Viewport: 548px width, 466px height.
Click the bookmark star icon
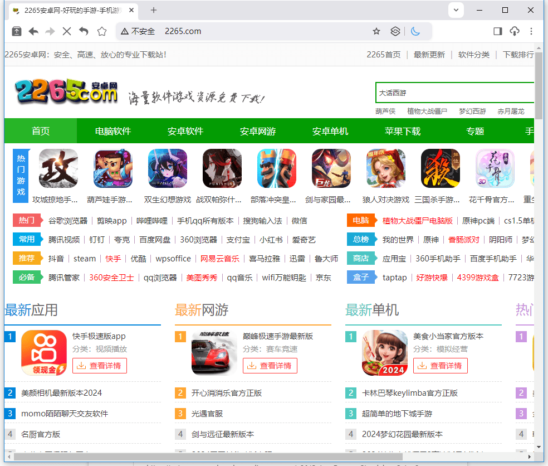pos(376,32)
